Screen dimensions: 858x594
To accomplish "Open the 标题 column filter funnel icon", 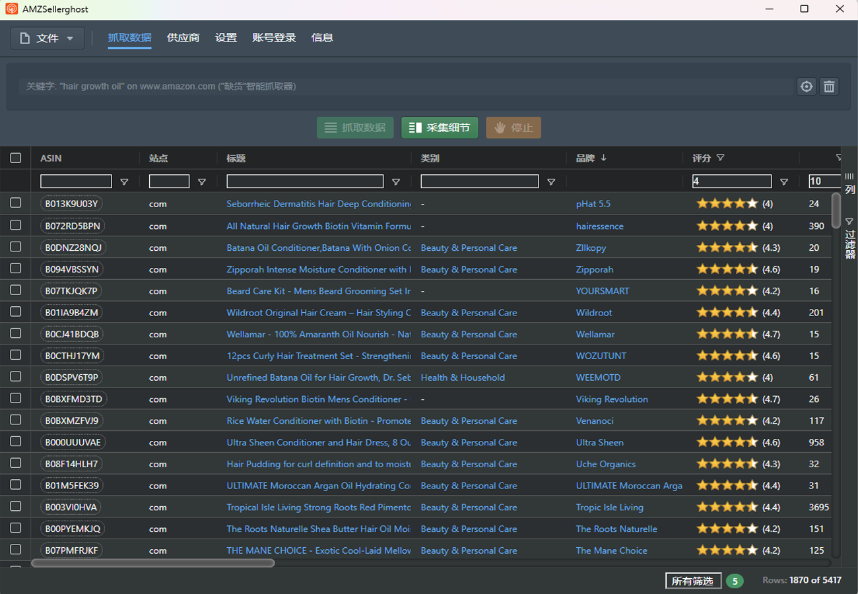I will [x=396, y=182].
